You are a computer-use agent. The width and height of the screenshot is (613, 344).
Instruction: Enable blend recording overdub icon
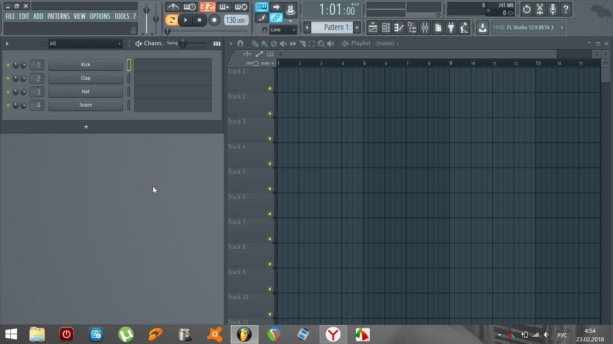coord(224,7)
